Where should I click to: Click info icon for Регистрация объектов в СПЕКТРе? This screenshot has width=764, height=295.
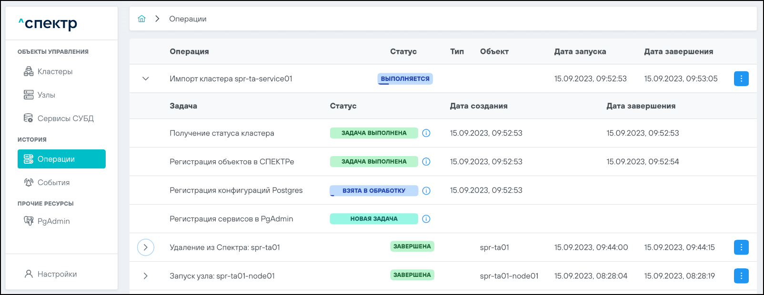point(426,162)
